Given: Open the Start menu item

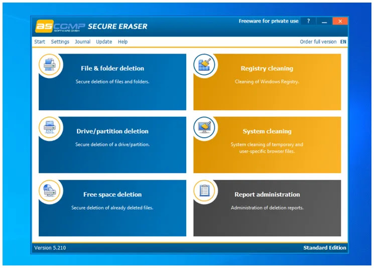Looking at the screenshot, I should coord(40,42).
